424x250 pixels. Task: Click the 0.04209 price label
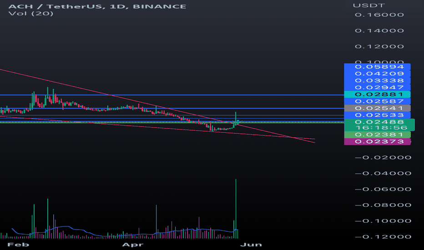coord(377,74)
